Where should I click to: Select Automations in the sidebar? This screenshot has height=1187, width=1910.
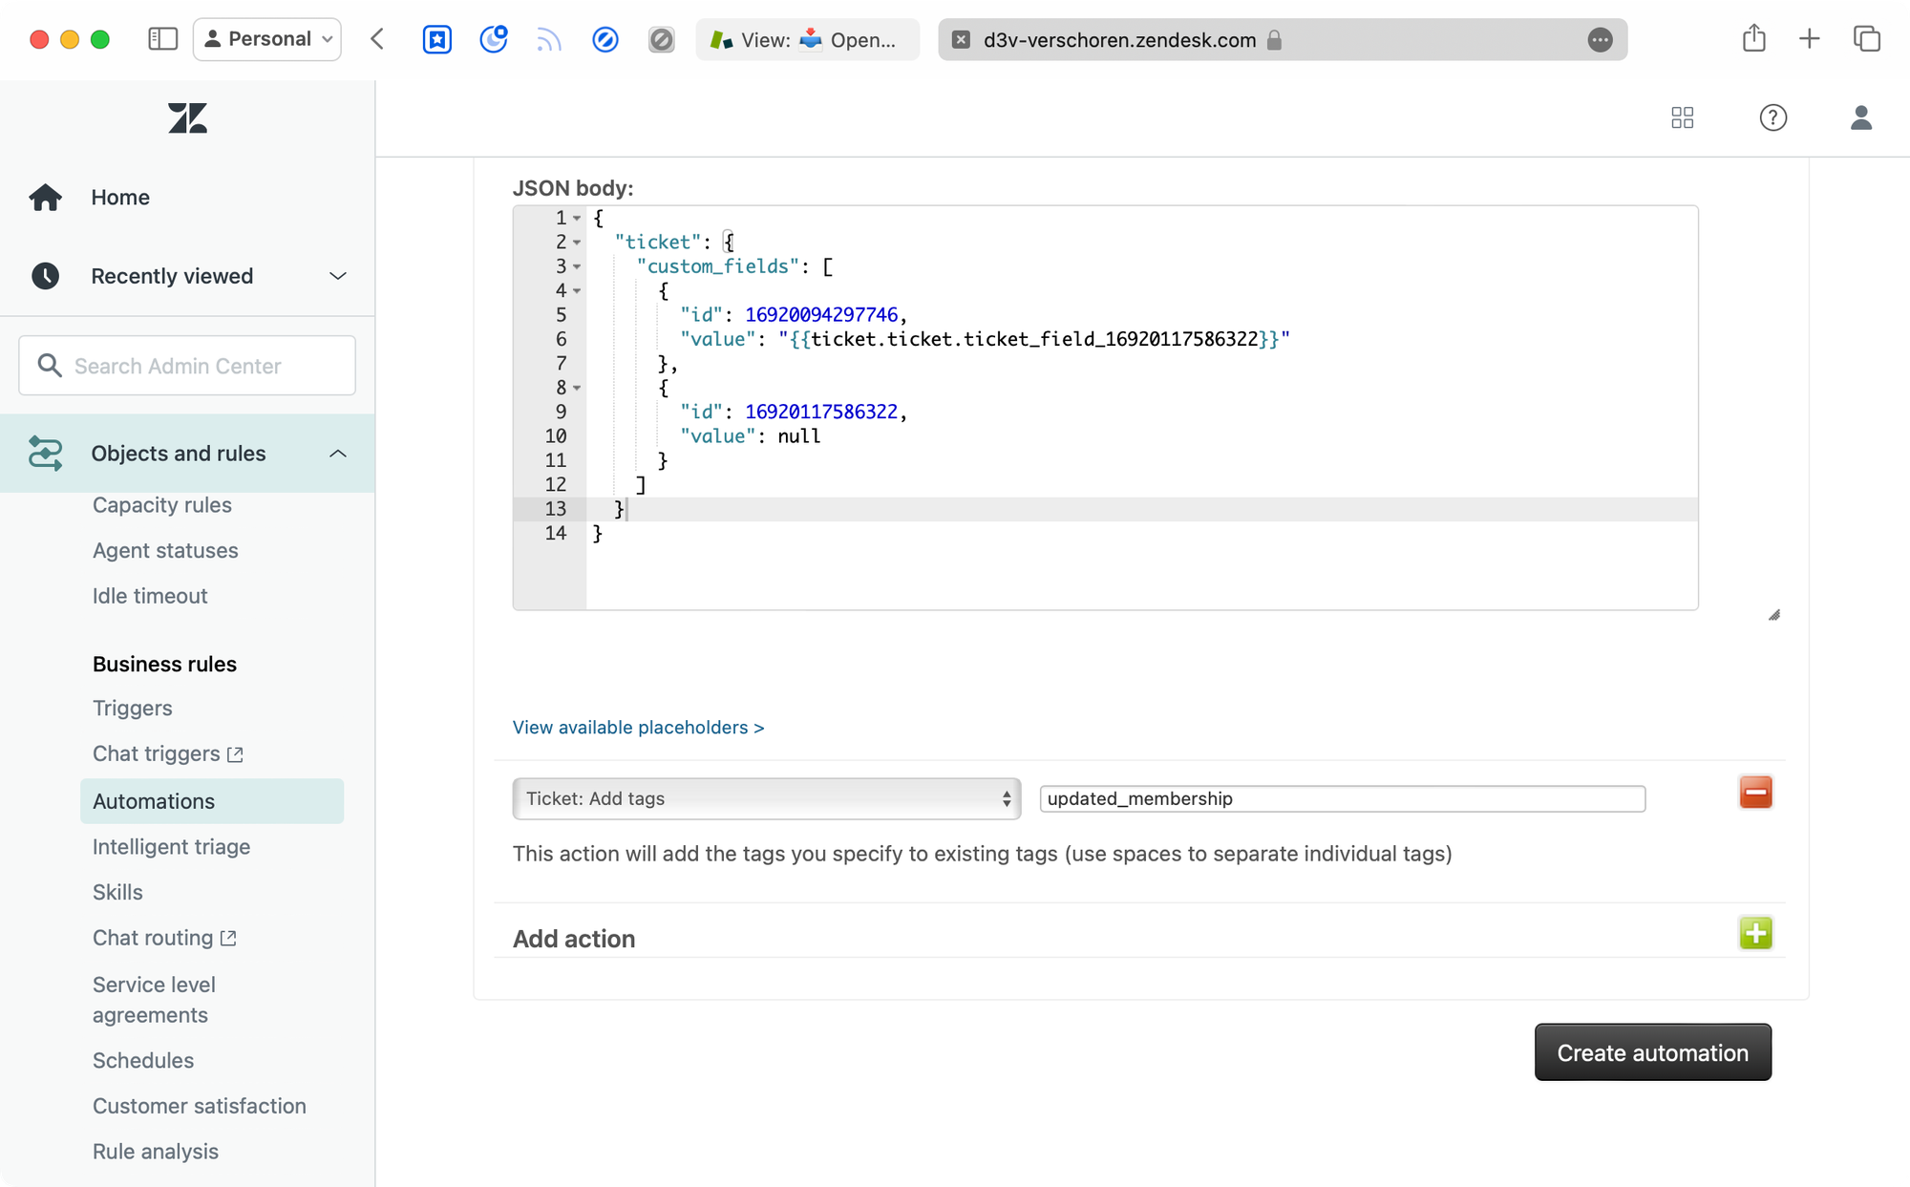click(x=154, y=801)
